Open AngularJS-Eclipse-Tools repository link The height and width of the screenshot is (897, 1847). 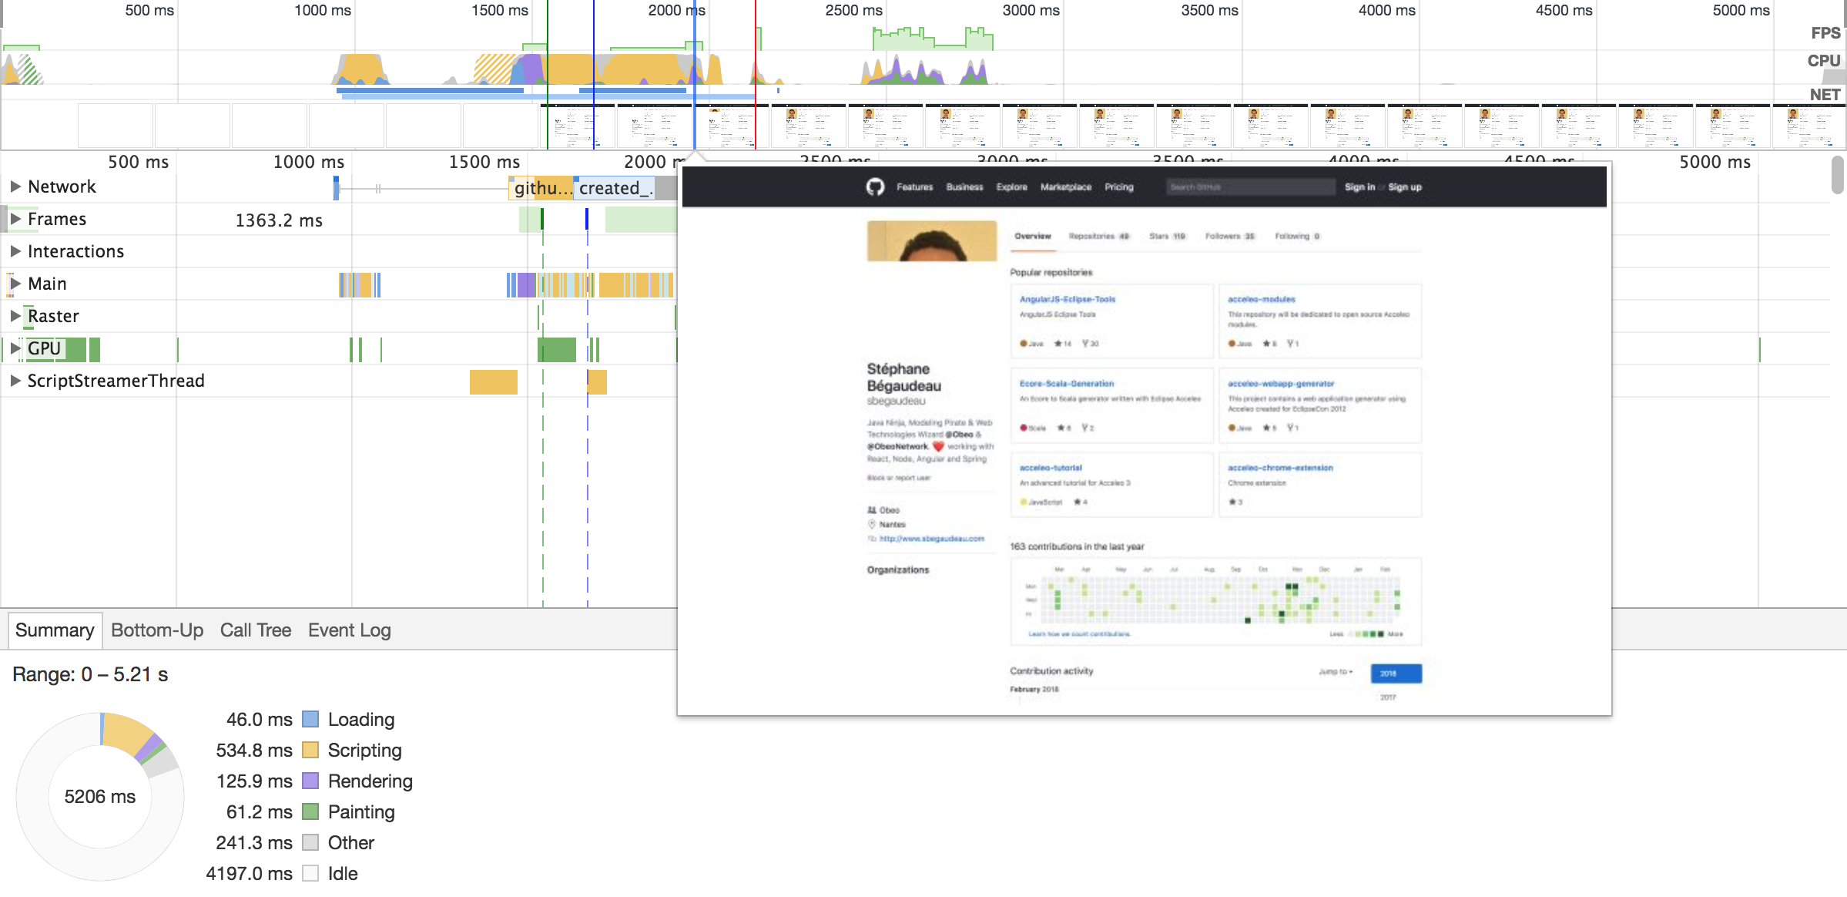click(x=1067, y=299)
